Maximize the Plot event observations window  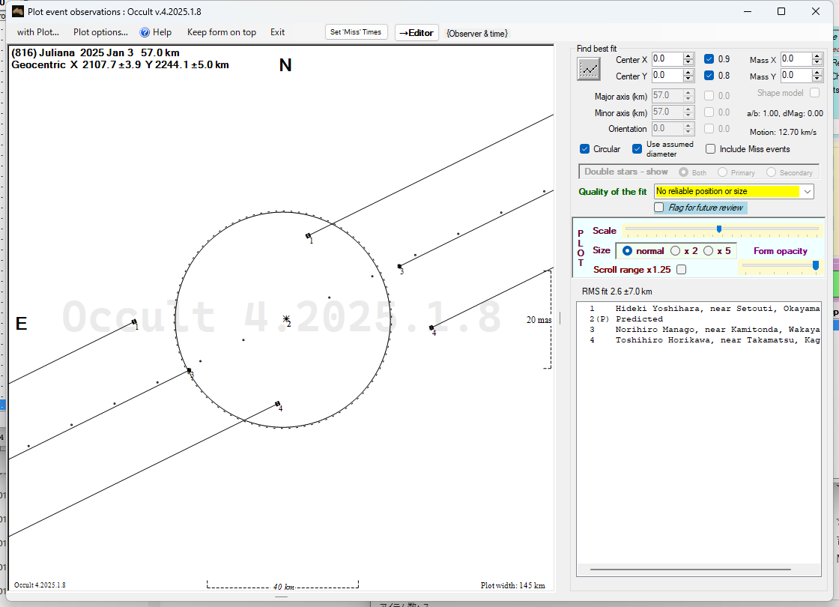click(x=781, y=11)
